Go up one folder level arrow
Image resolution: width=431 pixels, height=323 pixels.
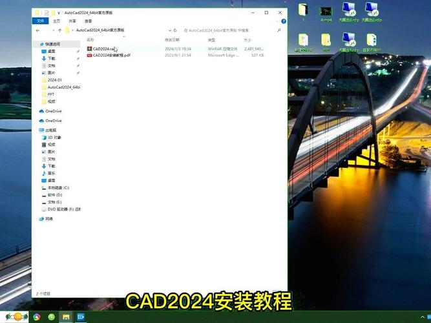pyautogui.click(x=59, y=30)
